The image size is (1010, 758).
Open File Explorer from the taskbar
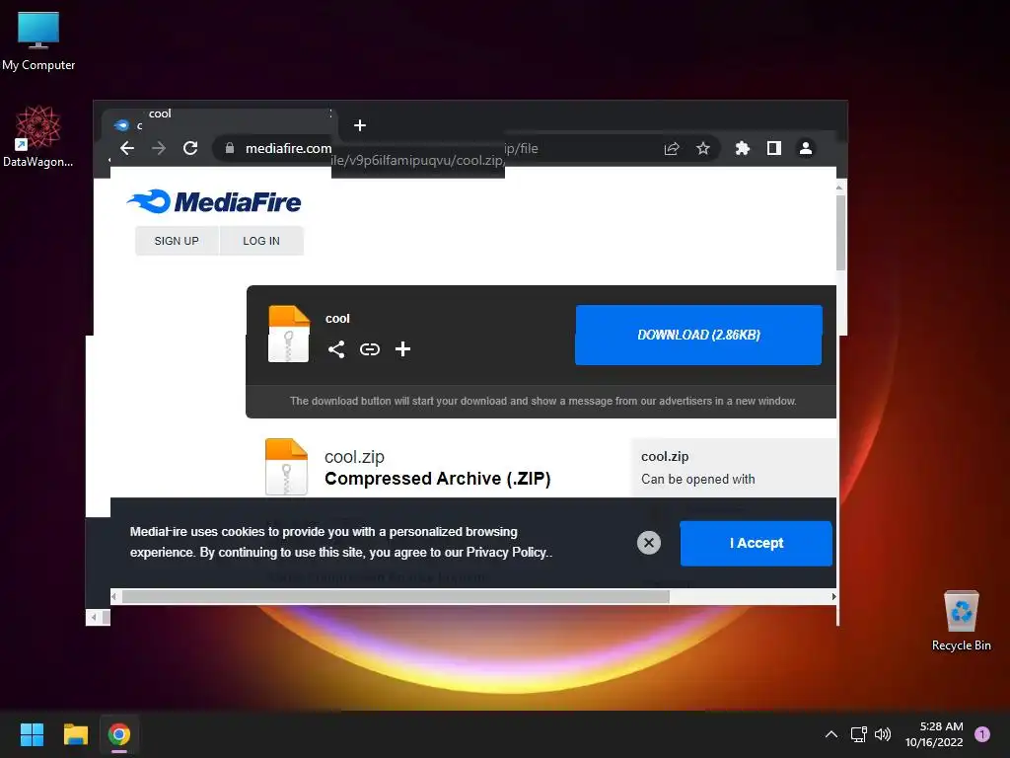[75, 734]
